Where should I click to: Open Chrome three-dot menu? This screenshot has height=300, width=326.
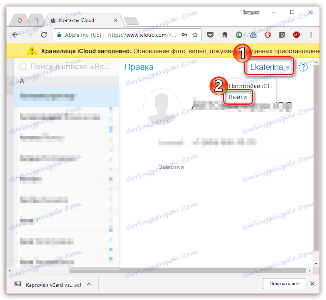[311, 35]
